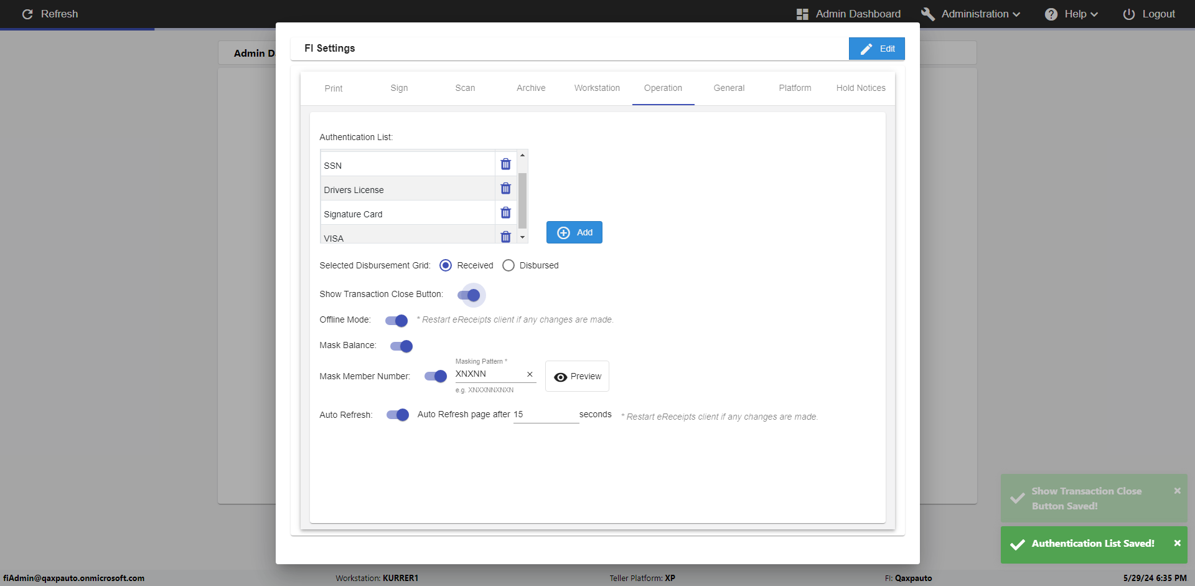Clear the Masking Pattern field
This screenshot has width=1195, height=586.
click(530, 374)
